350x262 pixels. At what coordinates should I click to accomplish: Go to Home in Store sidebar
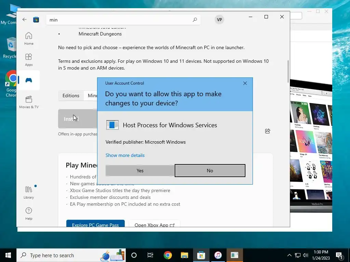[x=29, y=39]
